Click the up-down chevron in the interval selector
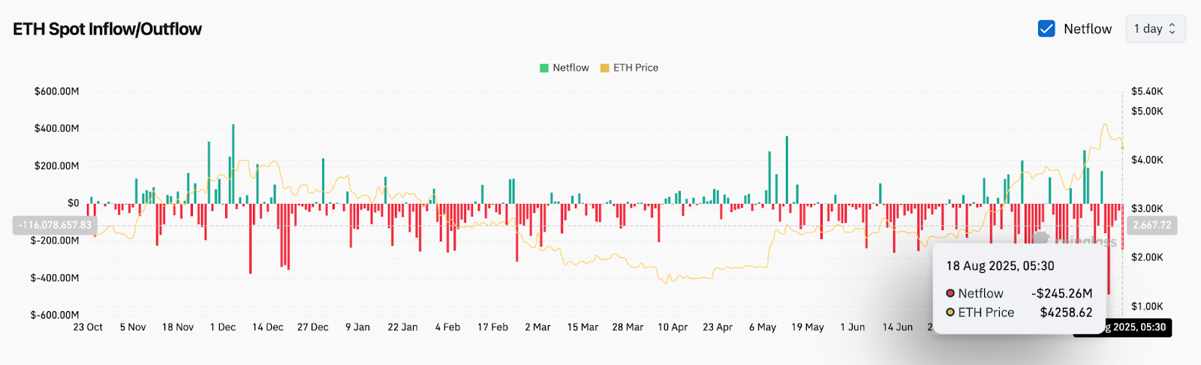The height and width of the screenshot is (365, 1201). tap(1172, 28)
